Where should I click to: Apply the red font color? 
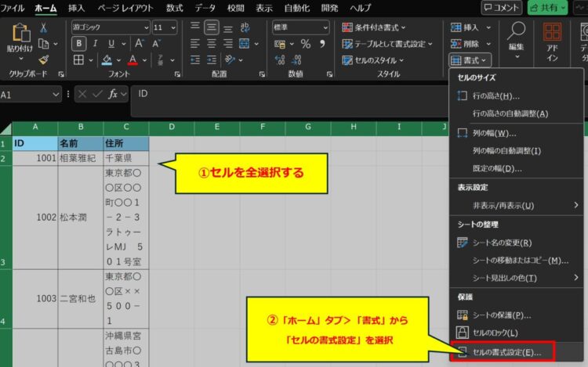click(132, 59)
